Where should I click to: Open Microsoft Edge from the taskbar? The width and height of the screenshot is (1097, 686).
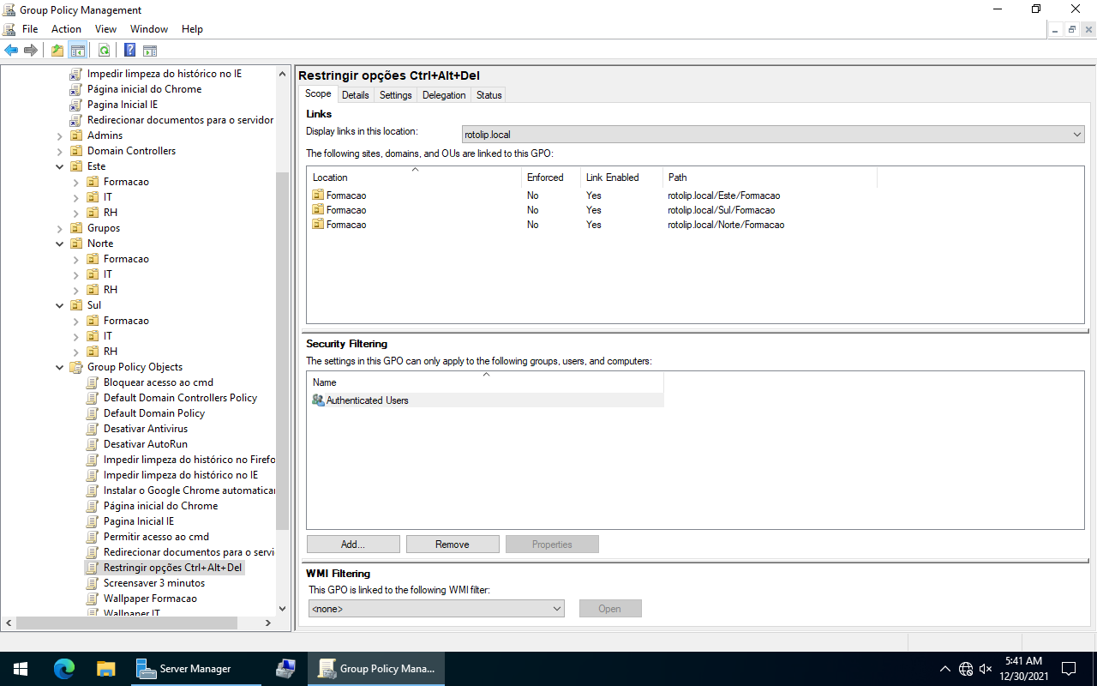click(64, 669)
